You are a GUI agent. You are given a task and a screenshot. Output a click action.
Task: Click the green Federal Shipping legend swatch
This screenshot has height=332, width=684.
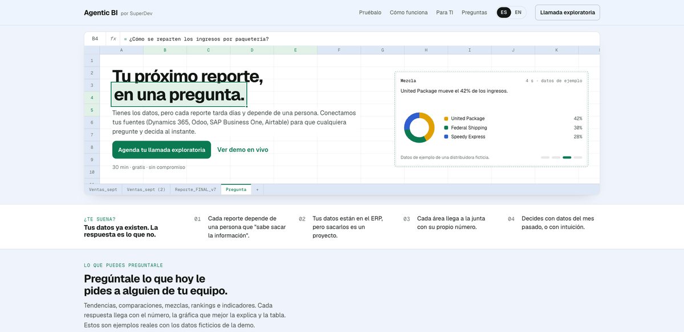(x=446, y=127)
